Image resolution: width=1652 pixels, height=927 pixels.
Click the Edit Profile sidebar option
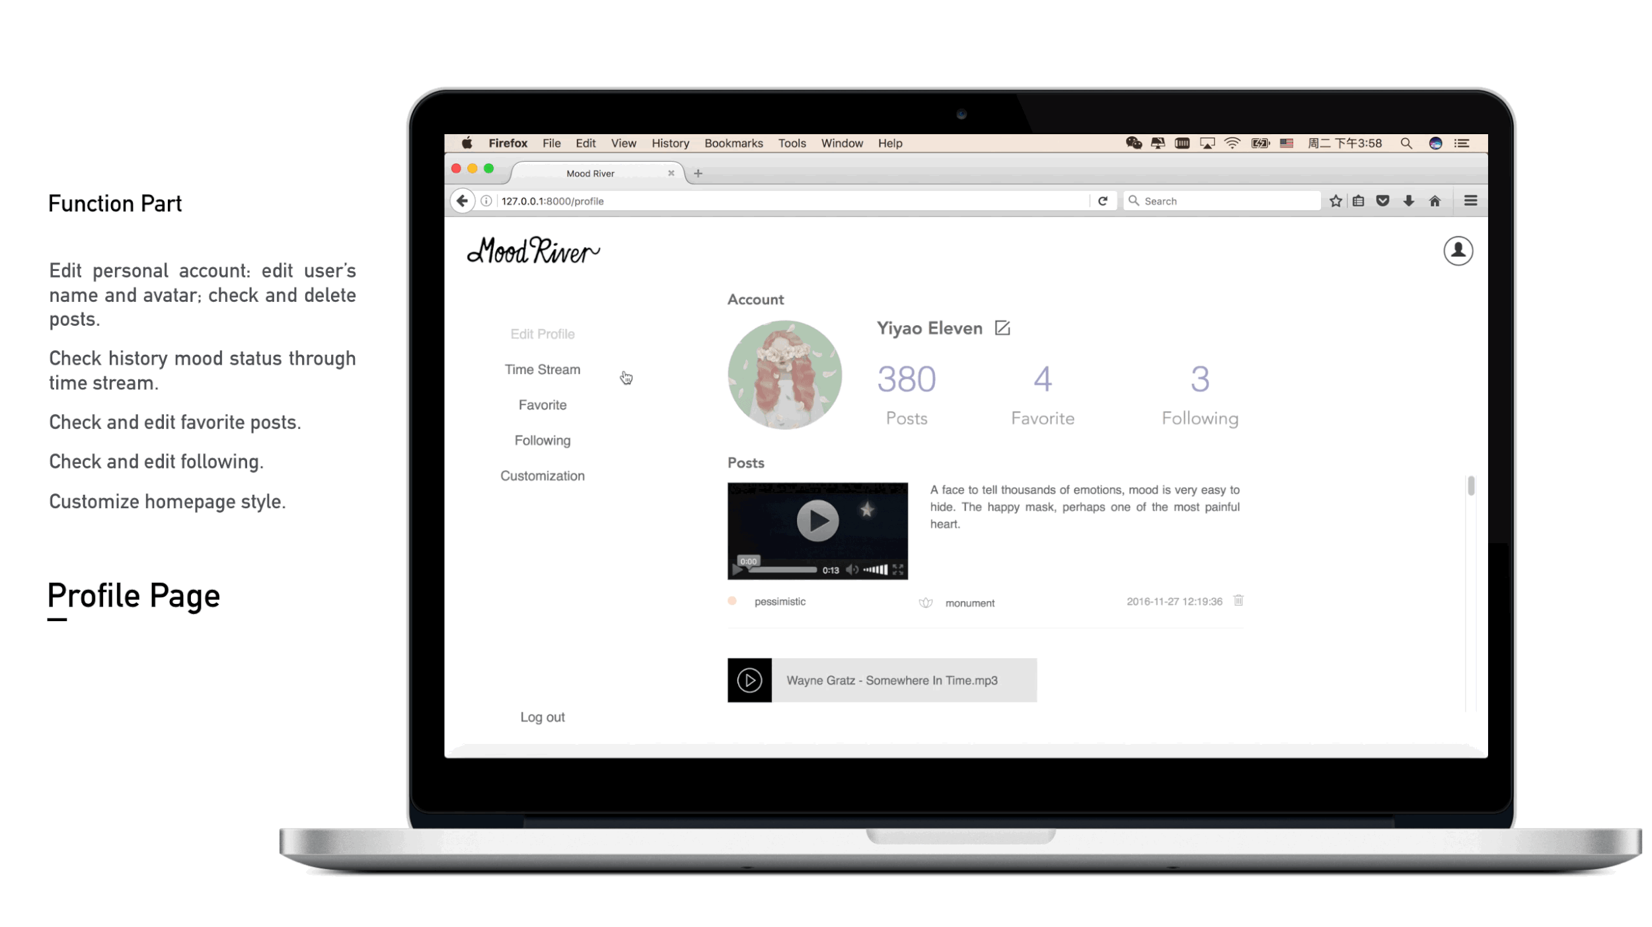click(x=541, y=332)
